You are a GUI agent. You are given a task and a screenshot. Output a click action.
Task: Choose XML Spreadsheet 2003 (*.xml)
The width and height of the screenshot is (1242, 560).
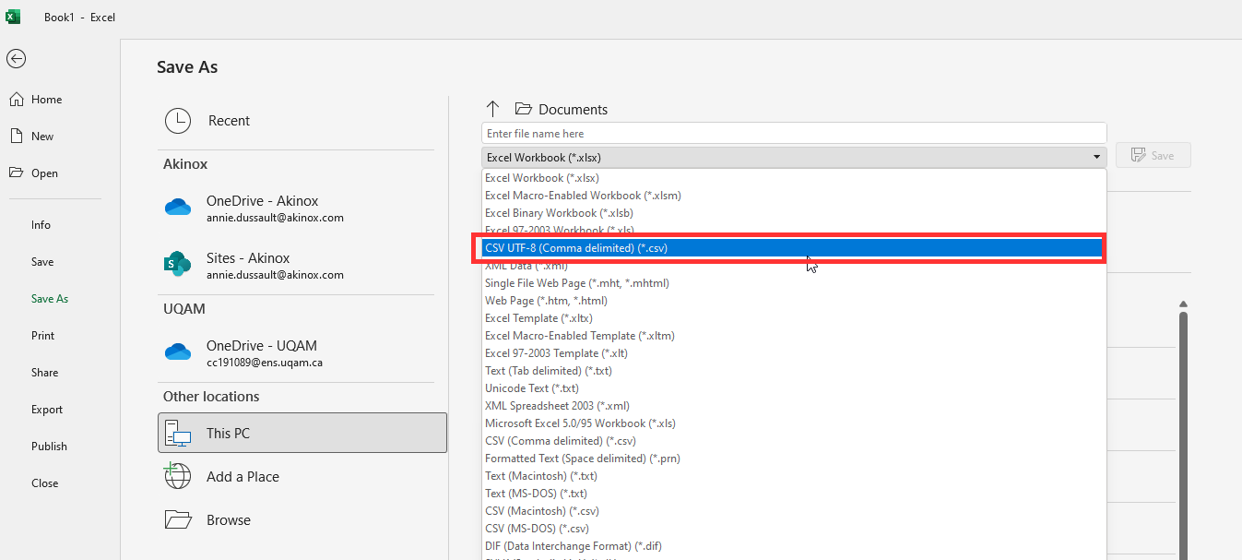pyautogui.click(x=794, y=406)
